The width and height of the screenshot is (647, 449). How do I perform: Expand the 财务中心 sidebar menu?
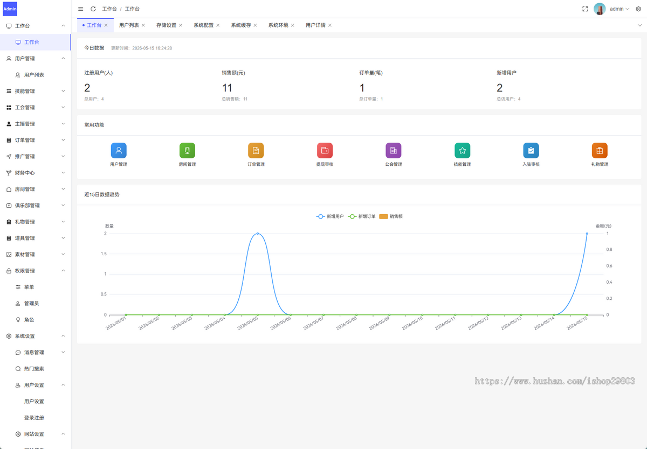pyautogui.click(x=36, y=173)
